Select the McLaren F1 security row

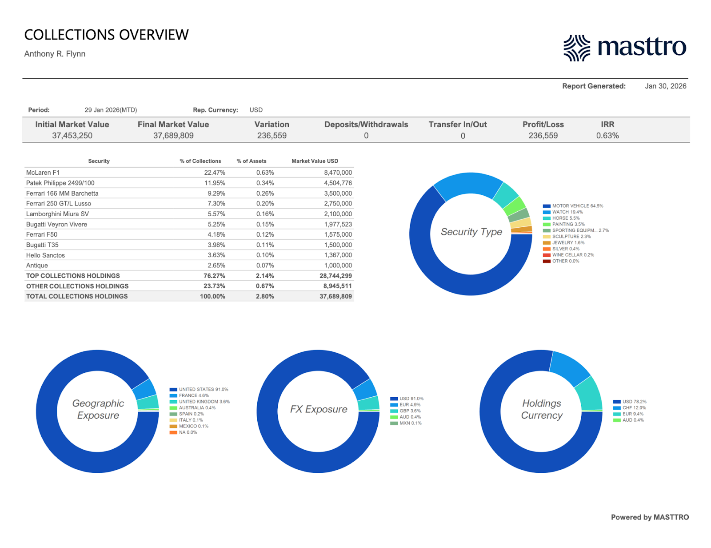pos(189,173)
